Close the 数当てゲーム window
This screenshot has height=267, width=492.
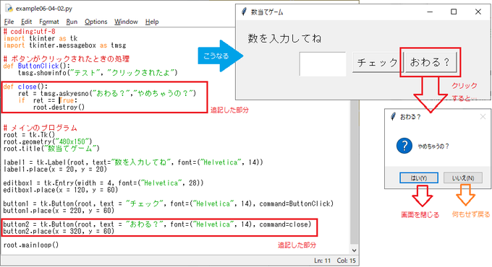pos(478,12)
